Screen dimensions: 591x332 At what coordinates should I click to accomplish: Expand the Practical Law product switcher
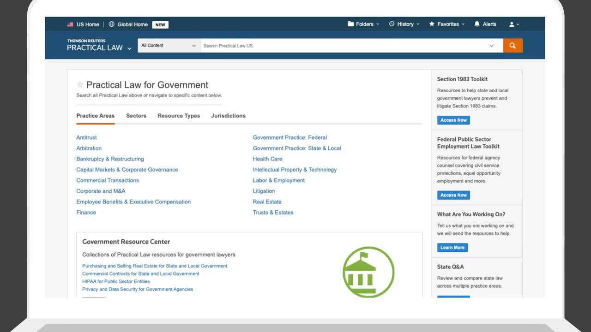129,48
